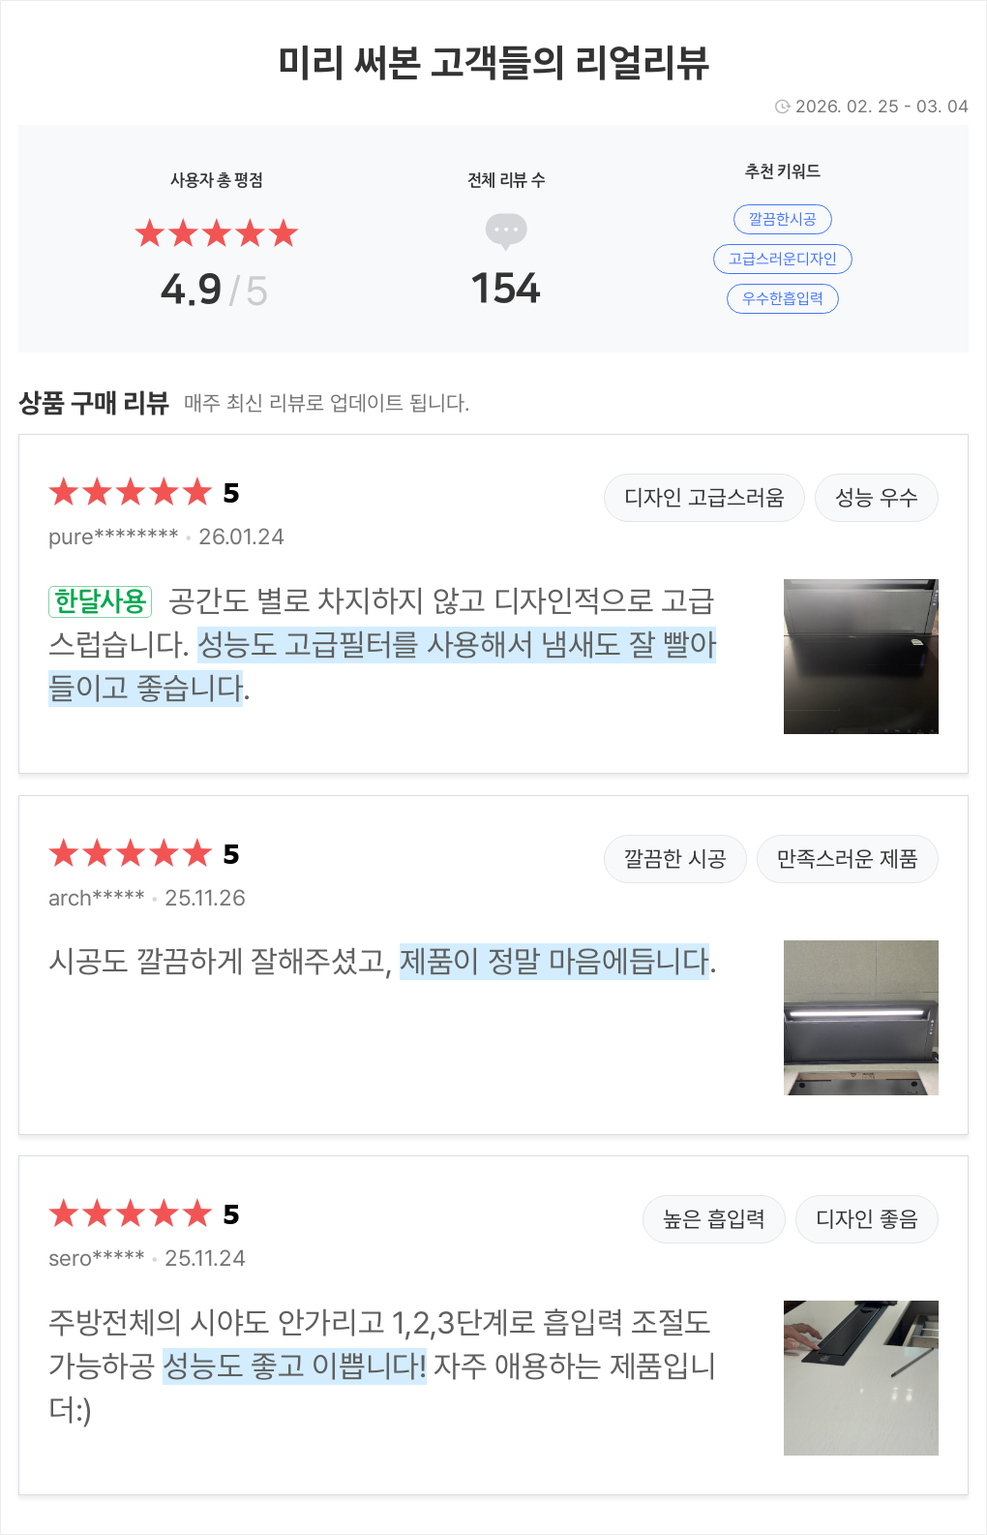Click the green 한달사용 badge
987x1535 pixels.
100,601
